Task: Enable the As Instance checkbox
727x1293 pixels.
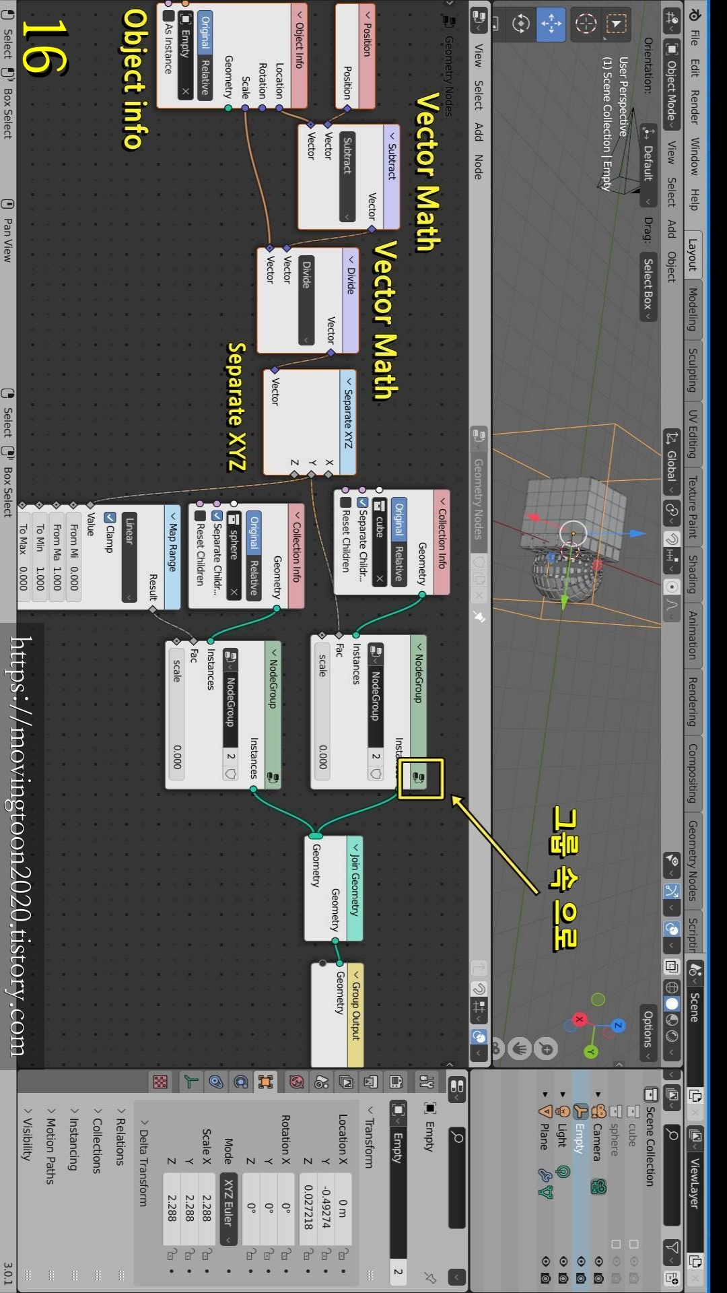Action: point(168,15)
